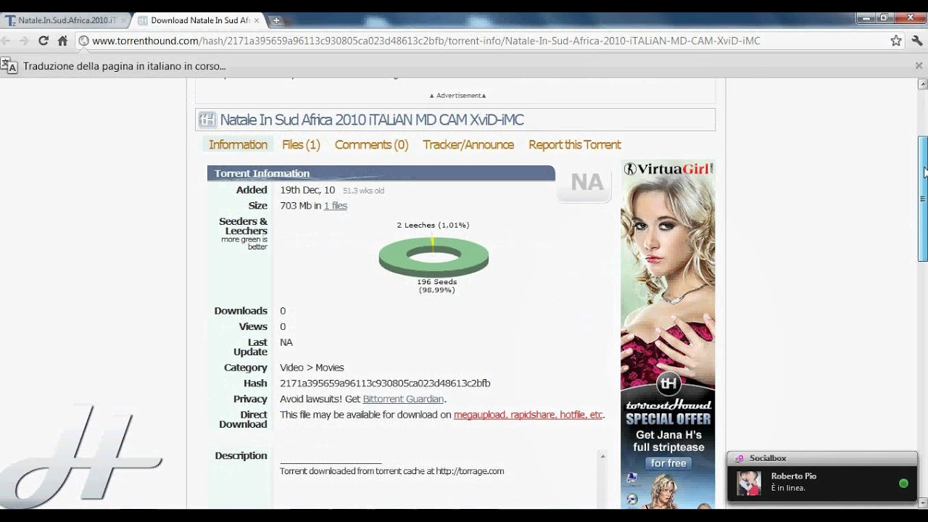Click the translate icon in the infobar
Screen dimensions: 928x522
(9, 66)
